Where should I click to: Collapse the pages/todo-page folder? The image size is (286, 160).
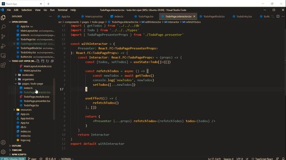(x=33, y=84)
